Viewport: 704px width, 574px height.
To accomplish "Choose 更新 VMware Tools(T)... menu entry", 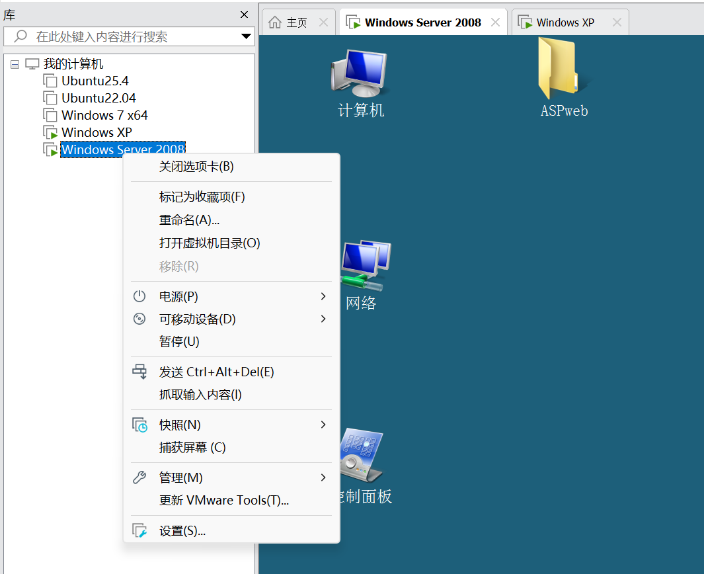I will click(x=231, y=500).
